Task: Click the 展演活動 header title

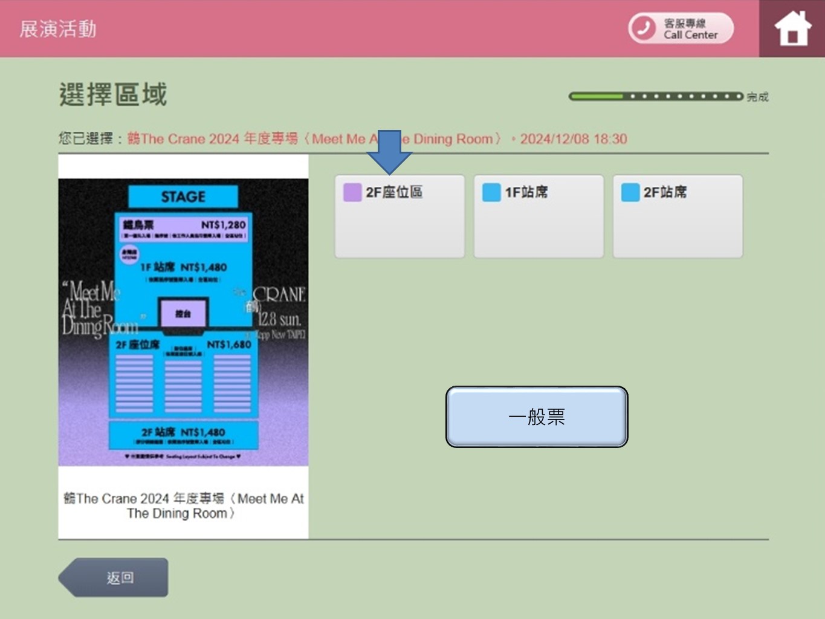Action: tap(58, 28)
